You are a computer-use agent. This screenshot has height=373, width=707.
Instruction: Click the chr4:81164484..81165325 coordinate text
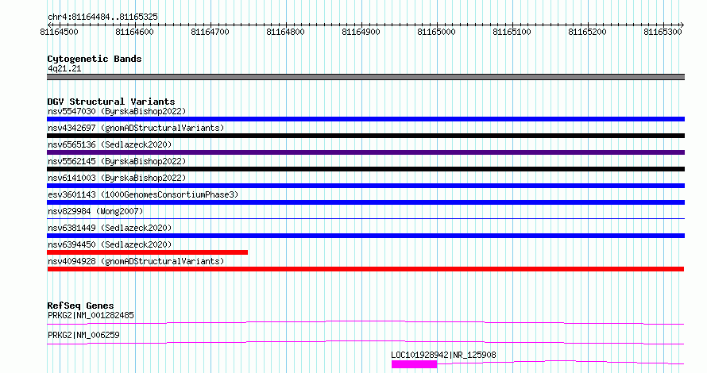point(102,17)
